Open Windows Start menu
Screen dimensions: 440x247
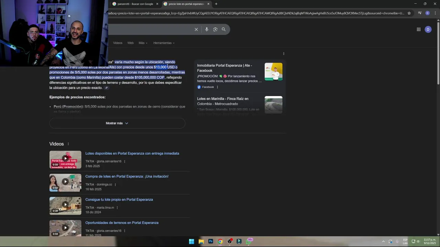[191, 242]
